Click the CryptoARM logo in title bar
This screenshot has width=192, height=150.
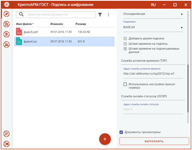[x=7, y=4]
